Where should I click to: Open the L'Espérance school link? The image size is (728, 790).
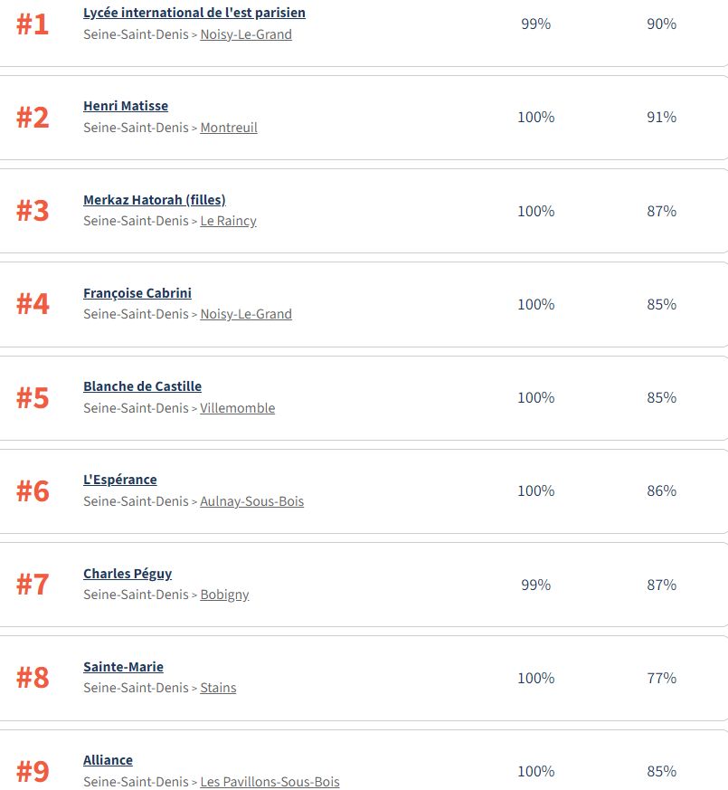point(119,480)
